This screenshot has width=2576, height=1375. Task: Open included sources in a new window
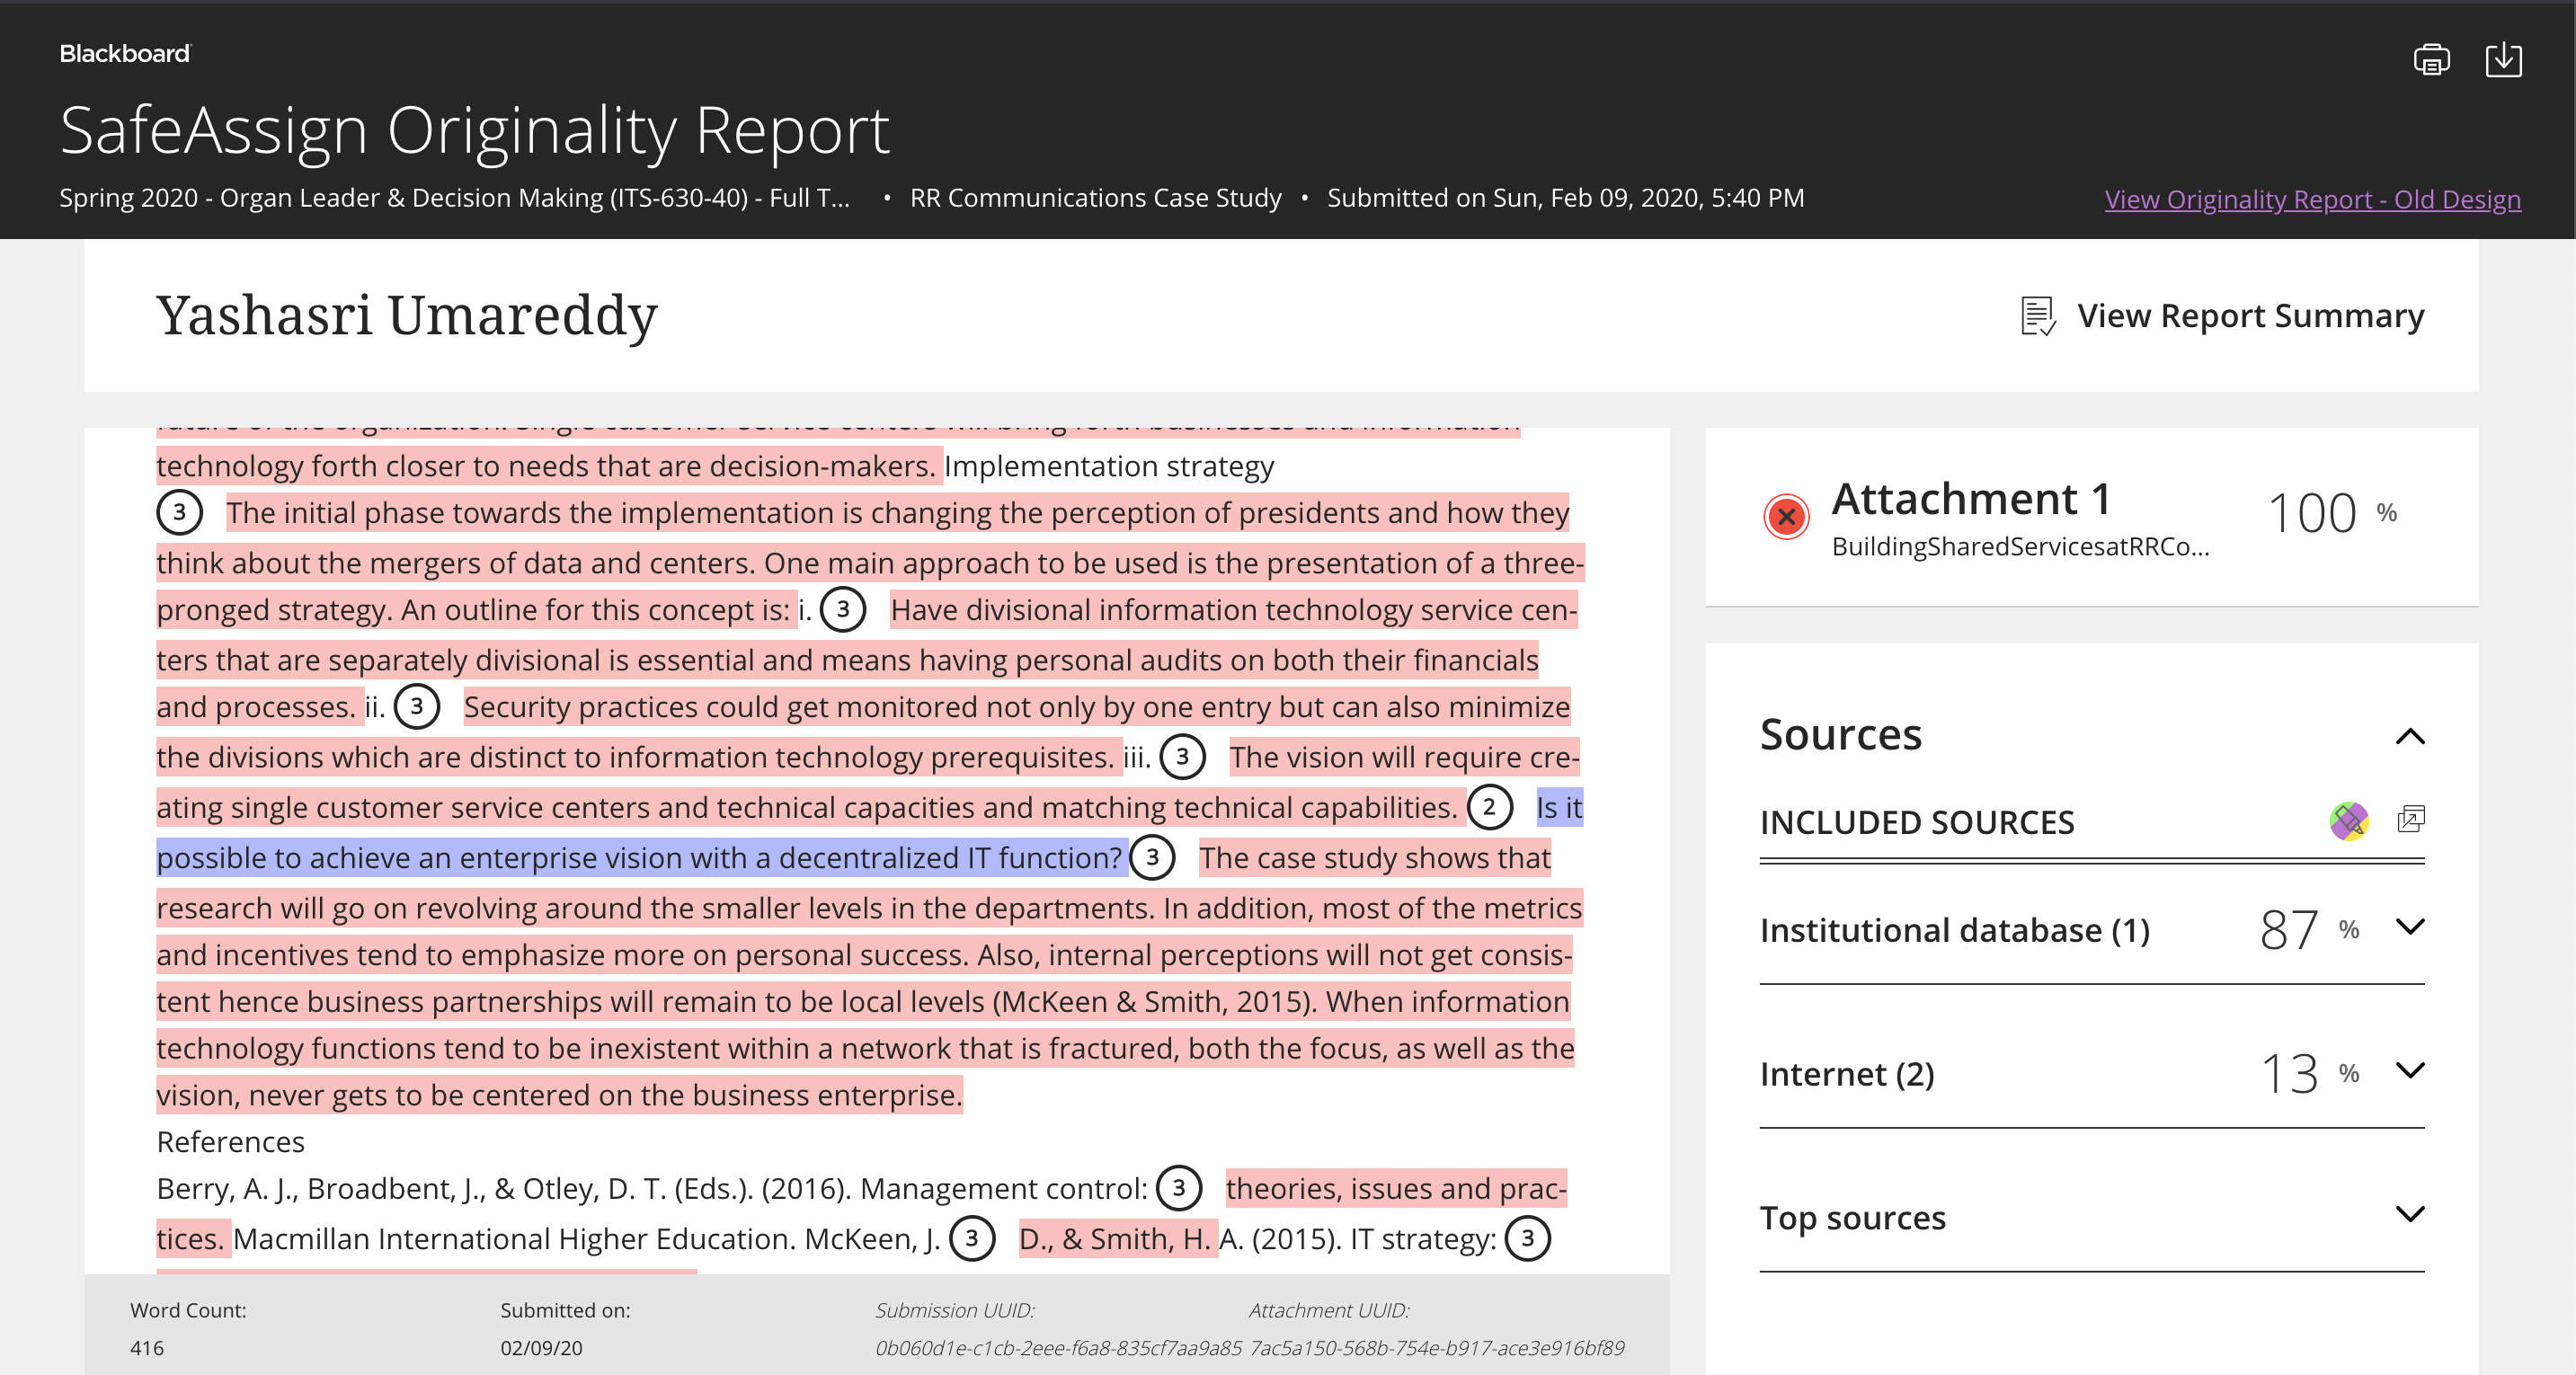2411,820
